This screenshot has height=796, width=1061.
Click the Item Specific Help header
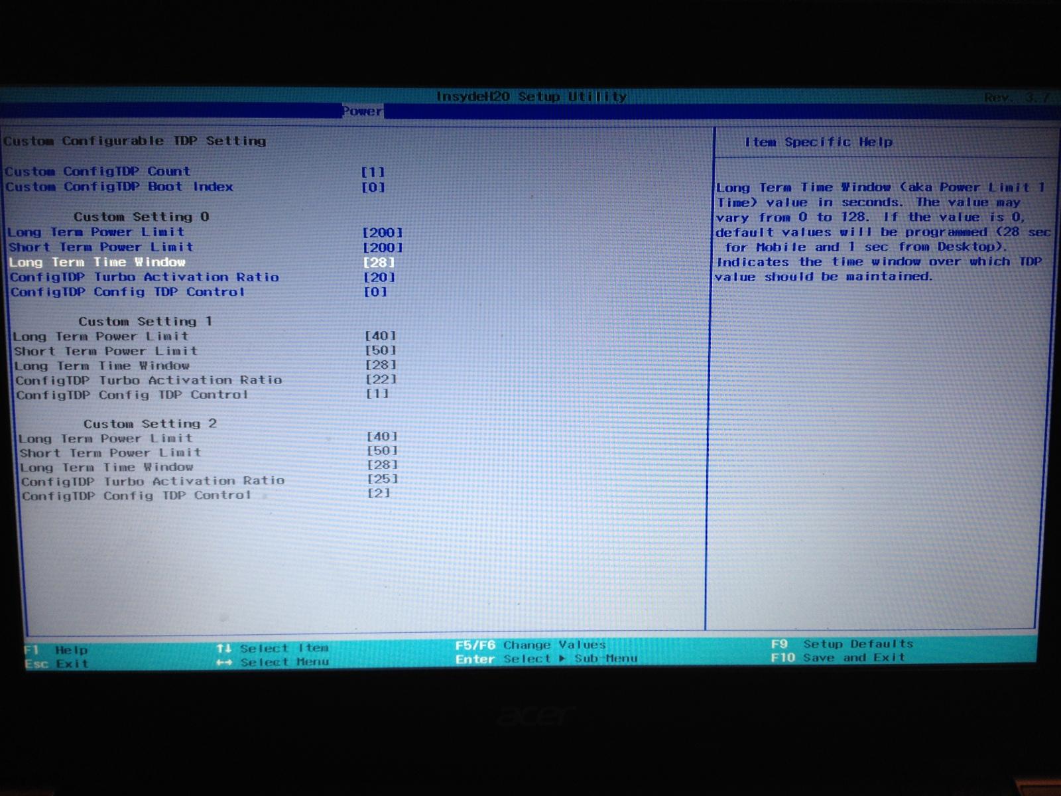coord(818,142)
